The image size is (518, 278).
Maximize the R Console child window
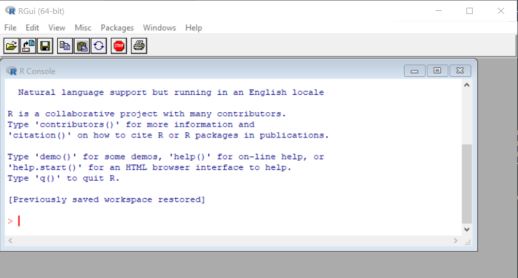pos(438,71)
